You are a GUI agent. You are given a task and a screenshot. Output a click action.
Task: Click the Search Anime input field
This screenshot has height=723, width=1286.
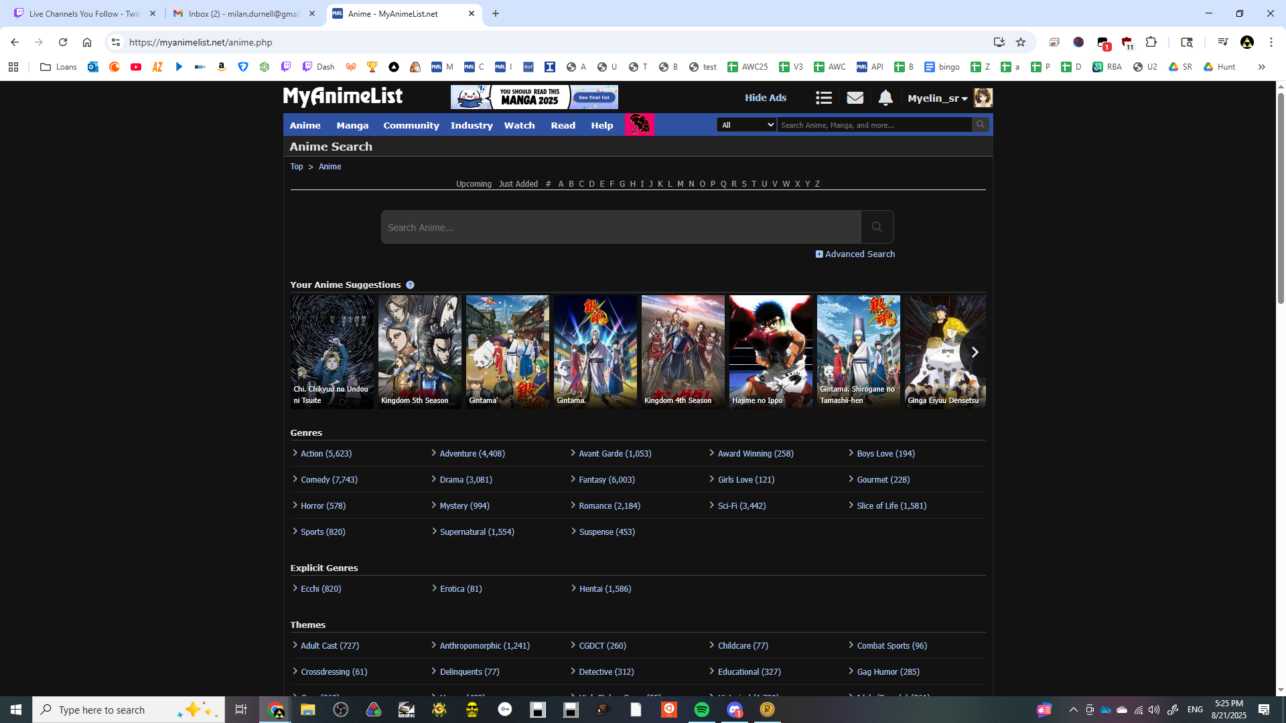click(621, 227)
